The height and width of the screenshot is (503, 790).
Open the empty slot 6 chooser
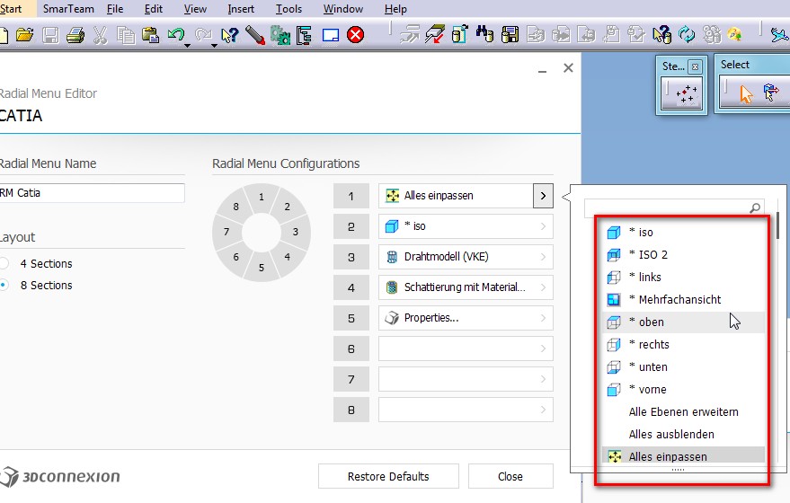pos(543,349)
